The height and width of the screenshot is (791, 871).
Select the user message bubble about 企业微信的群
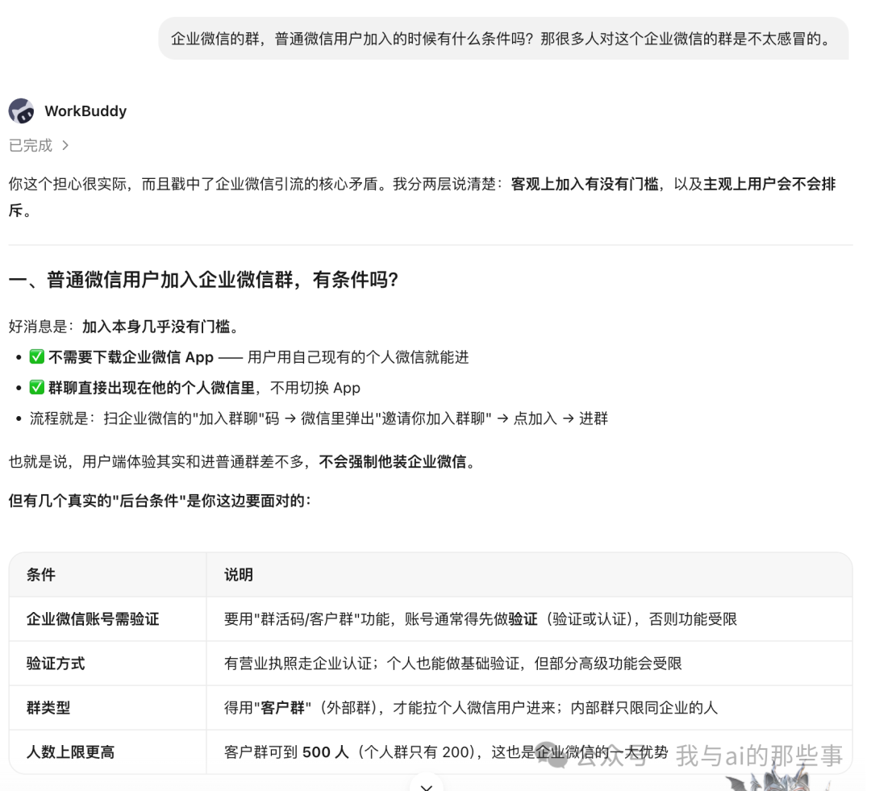coord(503,39)
